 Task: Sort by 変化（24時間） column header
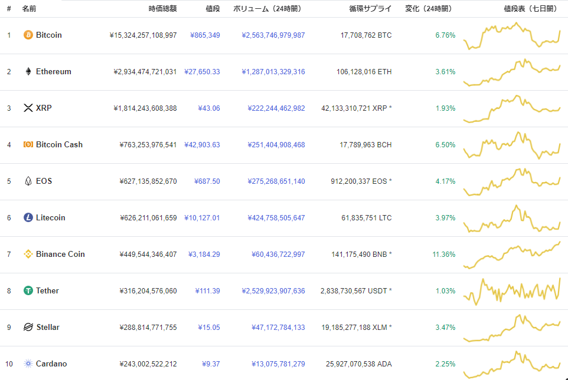click(x=430, y=9)
